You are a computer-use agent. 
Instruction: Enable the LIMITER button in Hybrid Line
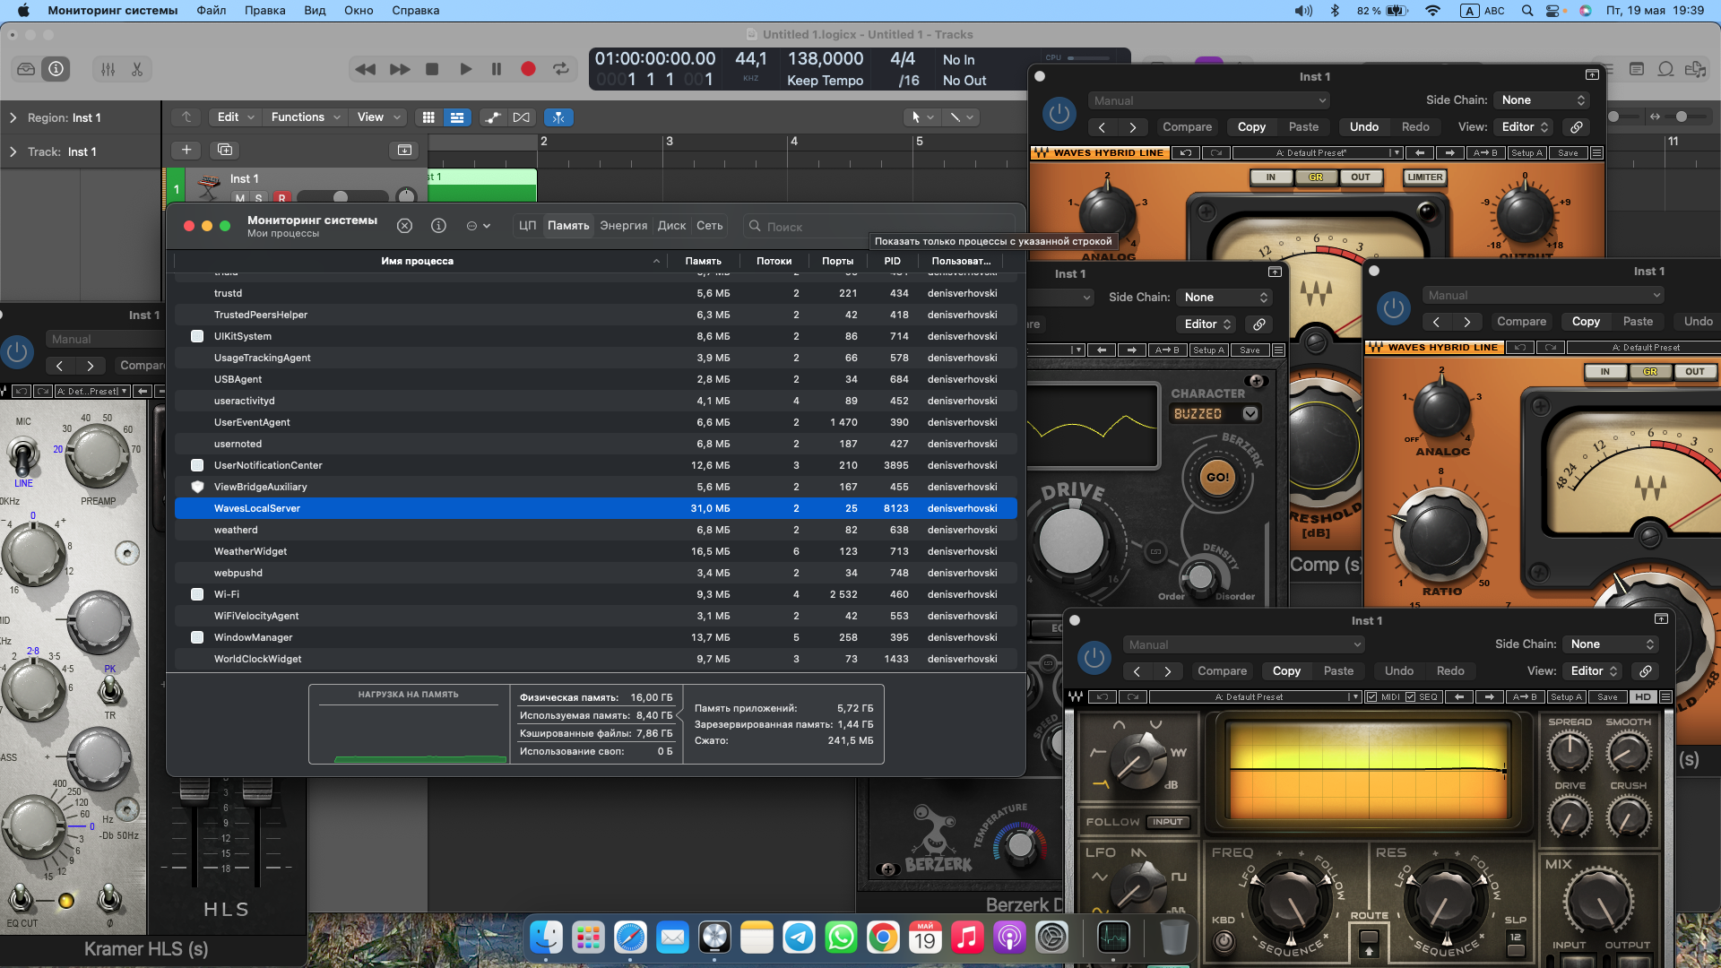pos(1424,177)
